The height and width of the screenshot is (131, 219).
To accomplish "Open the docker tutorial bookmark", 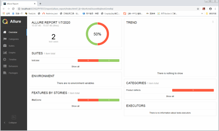I will click(x=167, y=14).
